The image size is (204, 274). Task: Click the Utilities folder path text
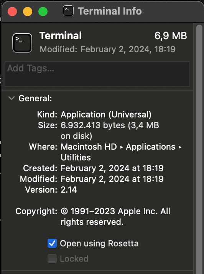click(76, 157)
